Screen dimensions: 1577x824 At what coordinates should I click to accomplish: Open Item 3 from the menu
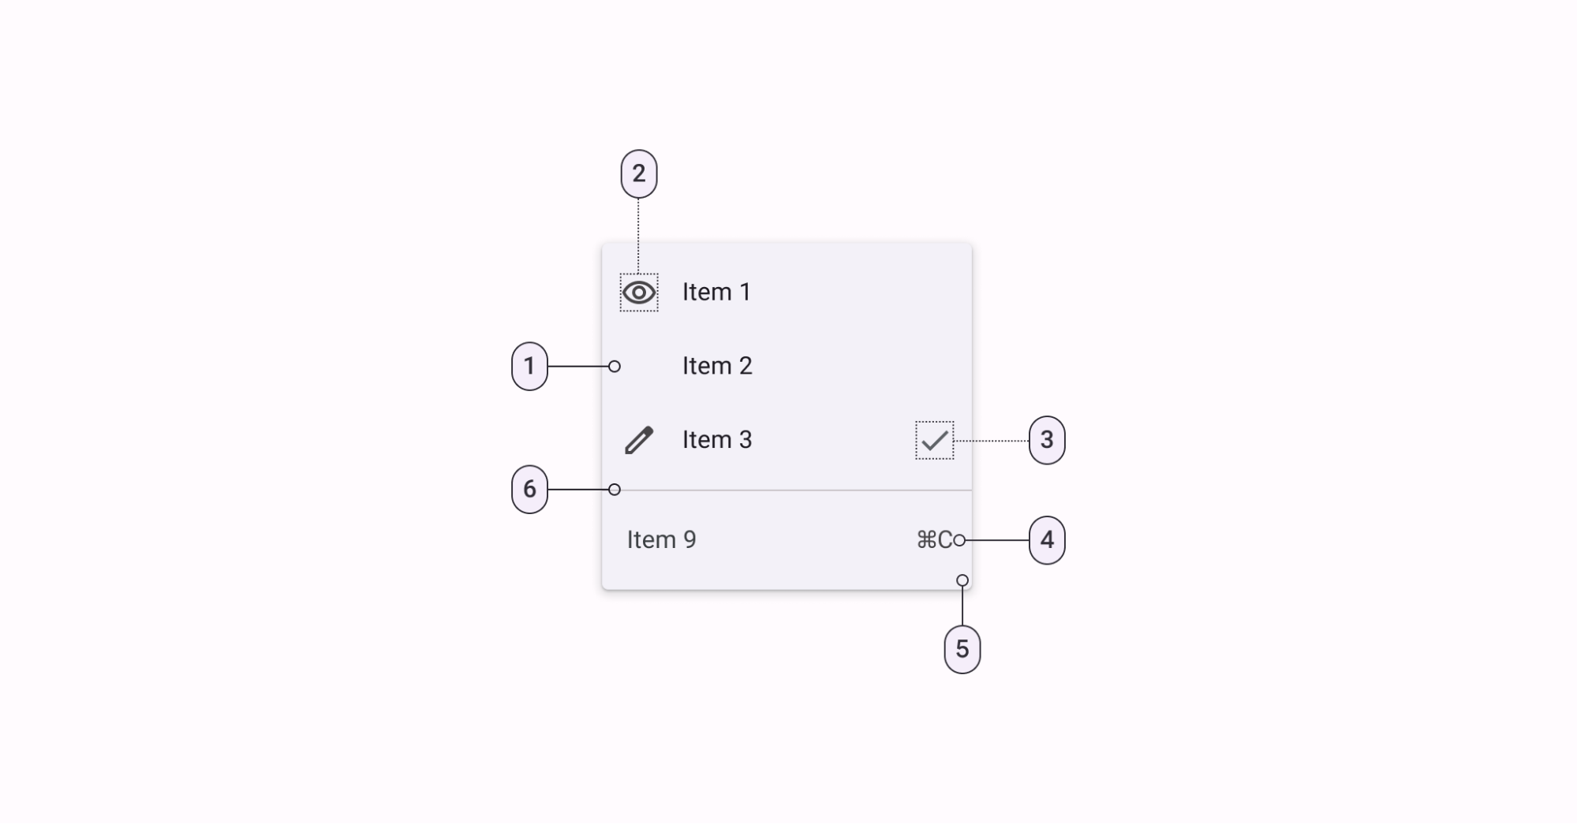(x=716, y=439)
